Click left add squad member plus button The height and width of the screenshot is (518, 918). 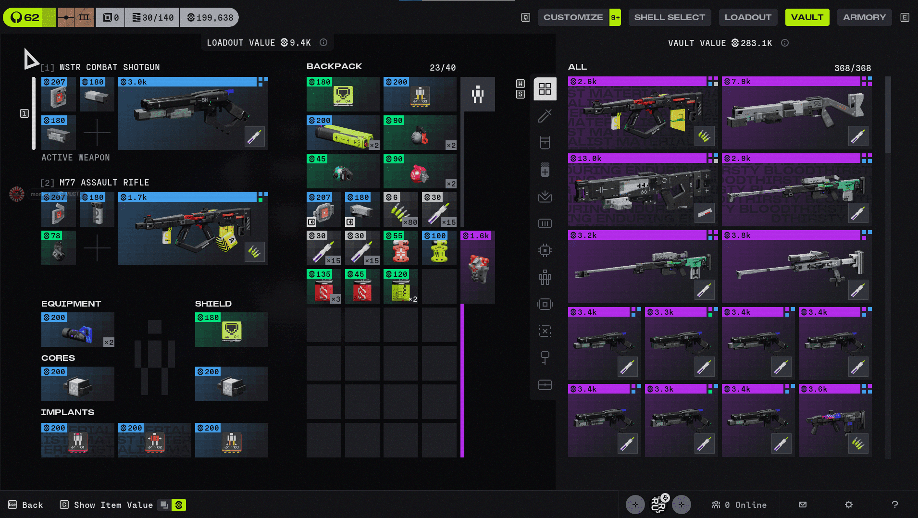point(635,505)
